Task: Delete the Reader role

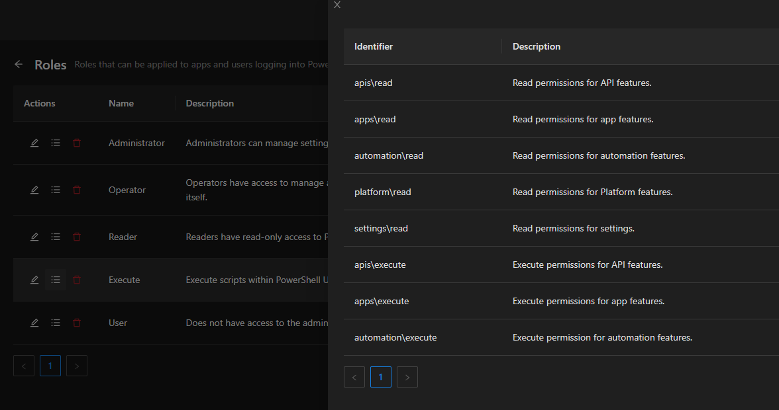Action: point(77,237)
